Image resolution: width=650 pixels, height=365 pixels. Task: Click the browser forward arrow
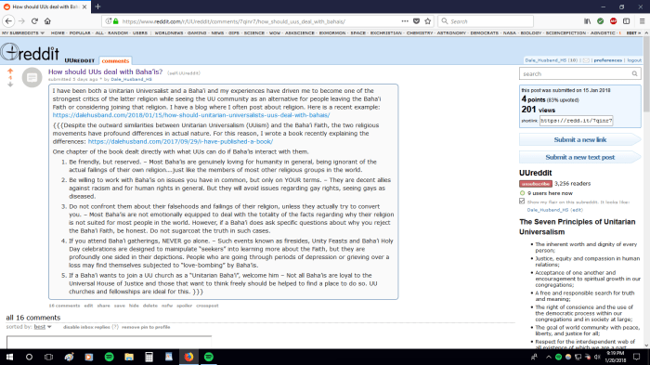click(21, 21)
